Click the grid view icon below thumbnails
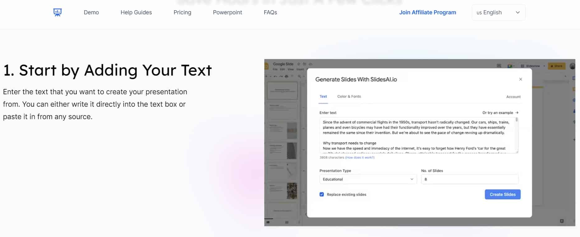 tap(287, 222)
